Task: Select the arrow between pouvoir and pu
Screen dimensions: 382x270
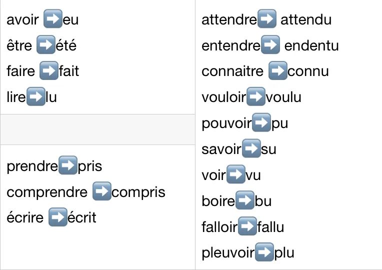Action: pos(261,122)
